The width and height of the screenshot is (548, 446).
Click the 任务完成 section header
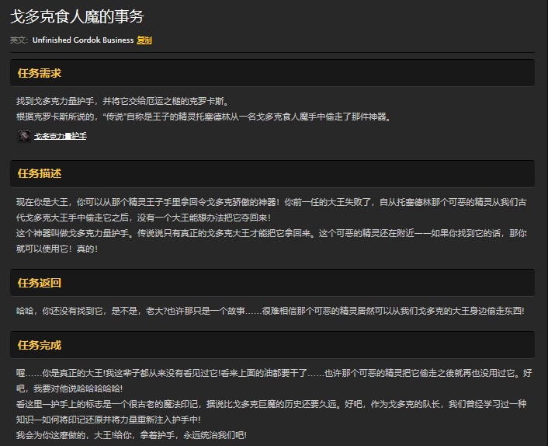point(272,345)
